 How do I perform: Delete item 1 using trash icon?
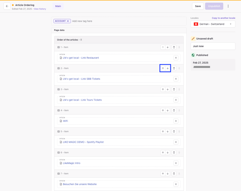(x=174, y=47)
